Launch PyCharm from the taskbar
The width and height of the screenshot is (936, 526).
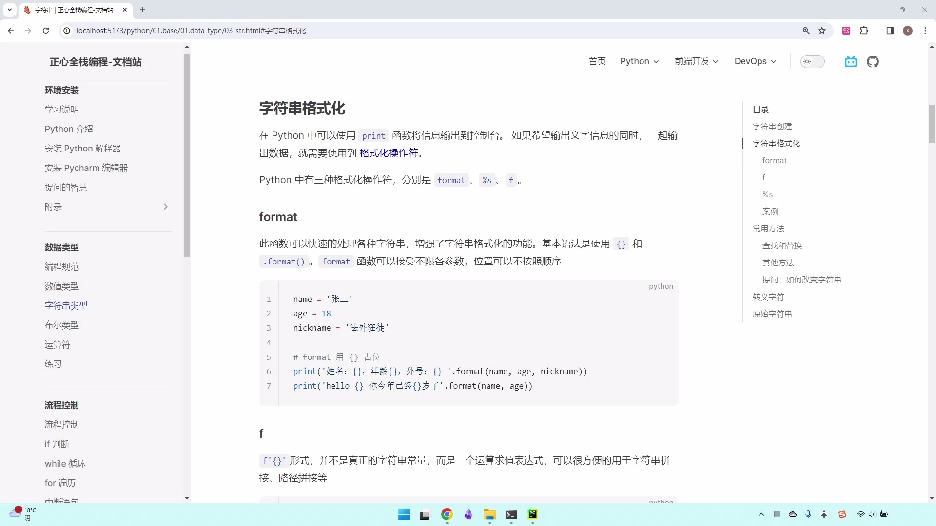[x=533, y=515]
